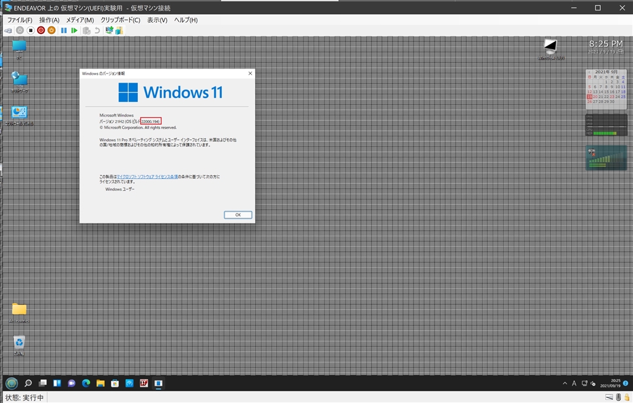Close the Windows のバージョン情報 dialog
The height and width of the screenshot is (403, 633).
(x=250, y=73)
